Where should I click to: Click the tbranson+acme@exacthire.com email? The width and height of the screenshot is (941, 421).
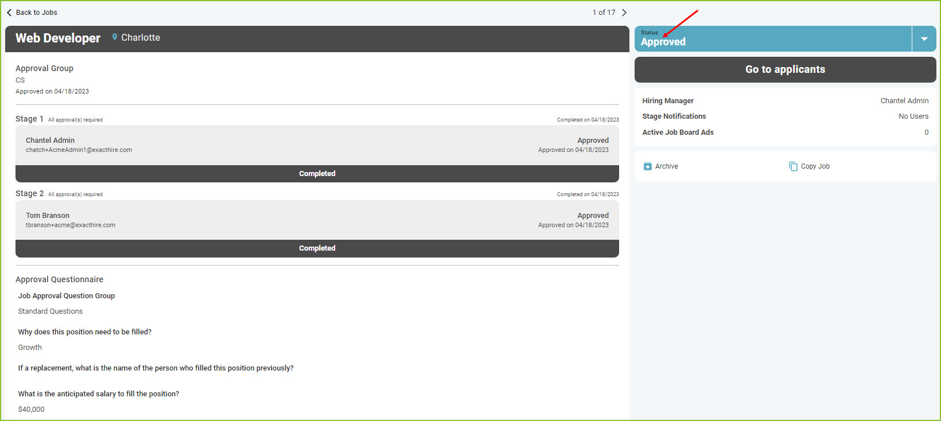tap(71, 225)
